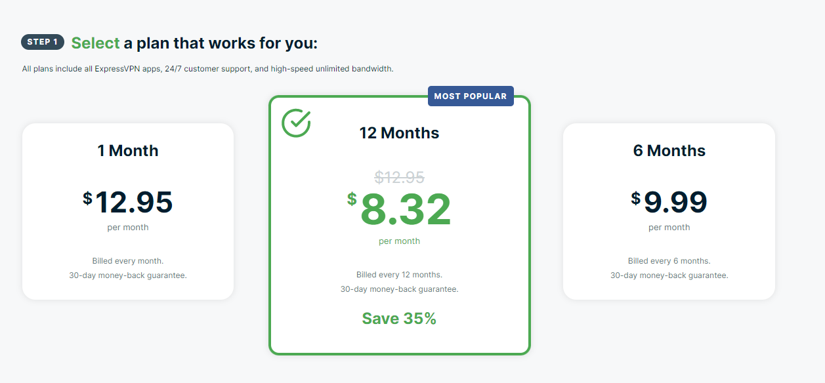Click "per month" under the $8.32 price
This screenshot has height=383, width=825.
399,241
